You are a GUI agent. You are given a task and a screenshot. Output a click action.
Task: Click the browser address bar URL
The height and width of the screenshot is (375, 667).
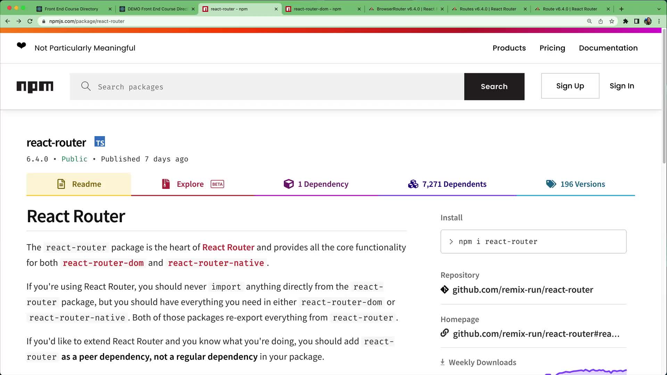(87, 21)
